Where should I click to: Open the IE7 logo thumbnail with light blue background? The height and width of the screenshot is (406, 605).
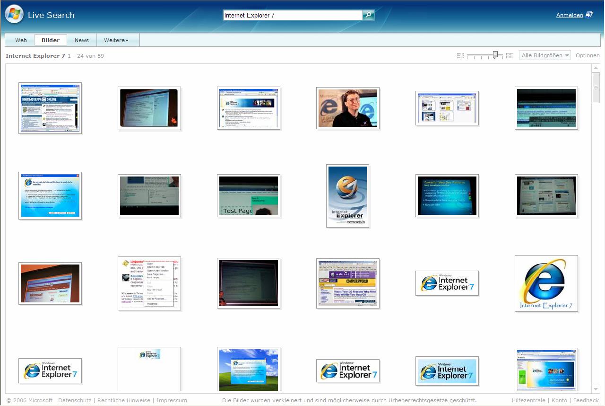[x=447, y=371]
